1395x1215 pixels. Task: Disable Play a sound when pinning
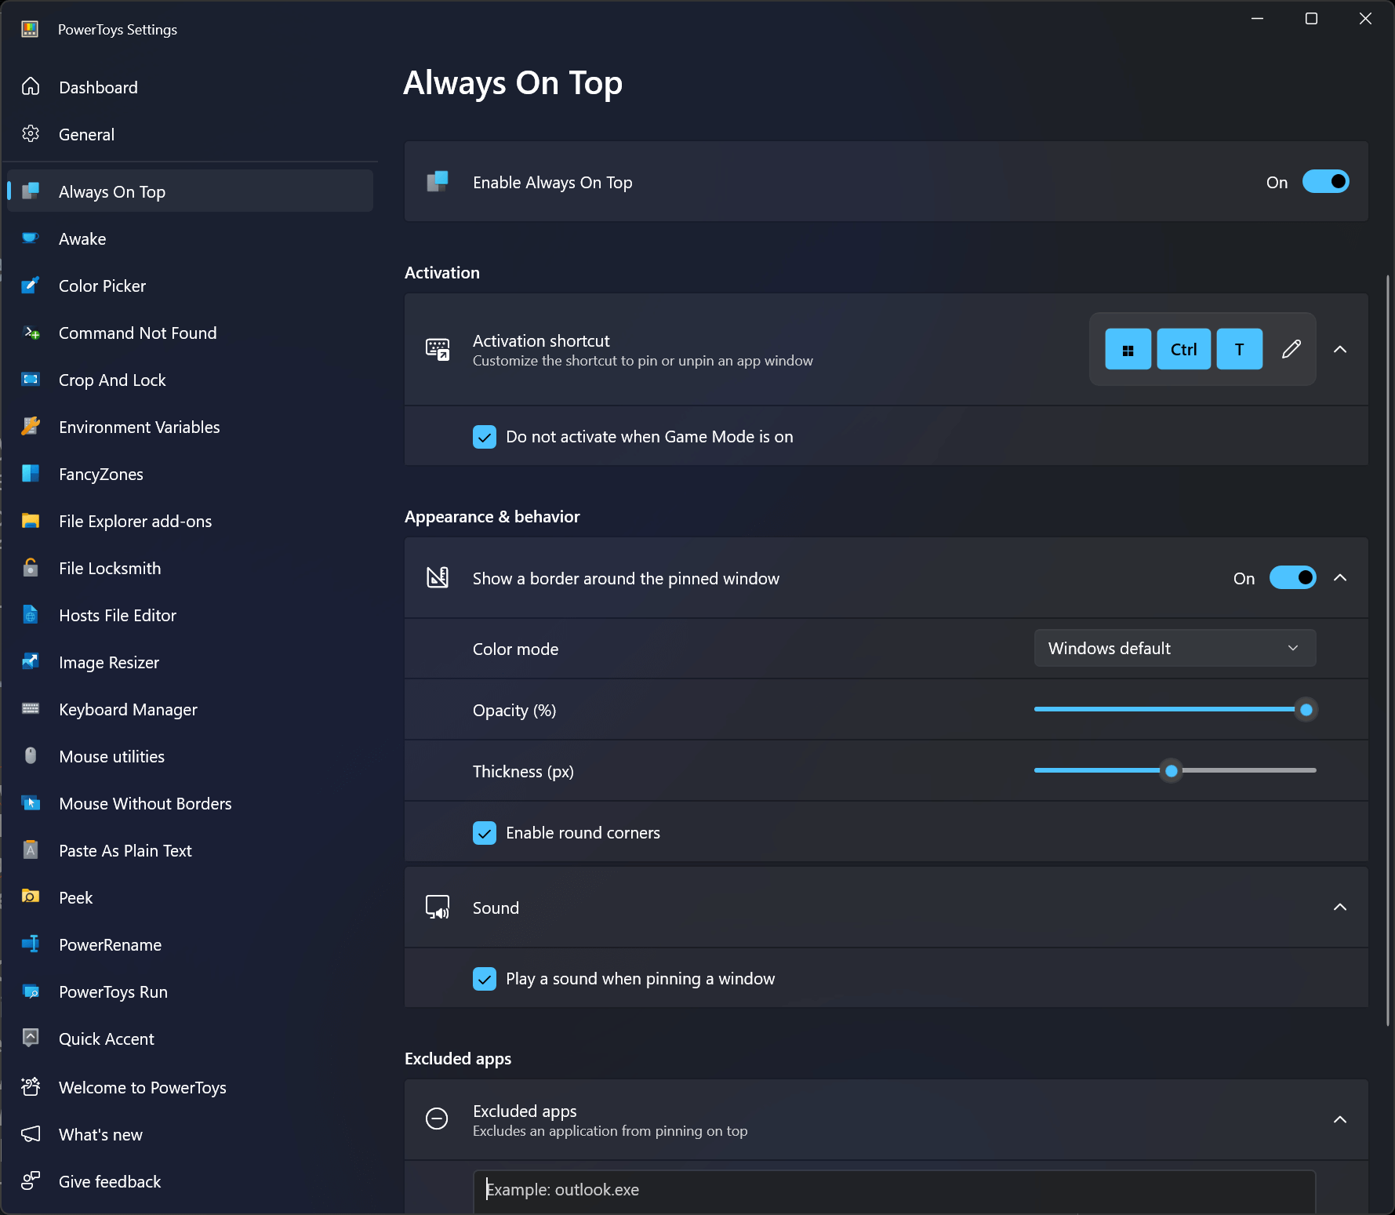485,979
